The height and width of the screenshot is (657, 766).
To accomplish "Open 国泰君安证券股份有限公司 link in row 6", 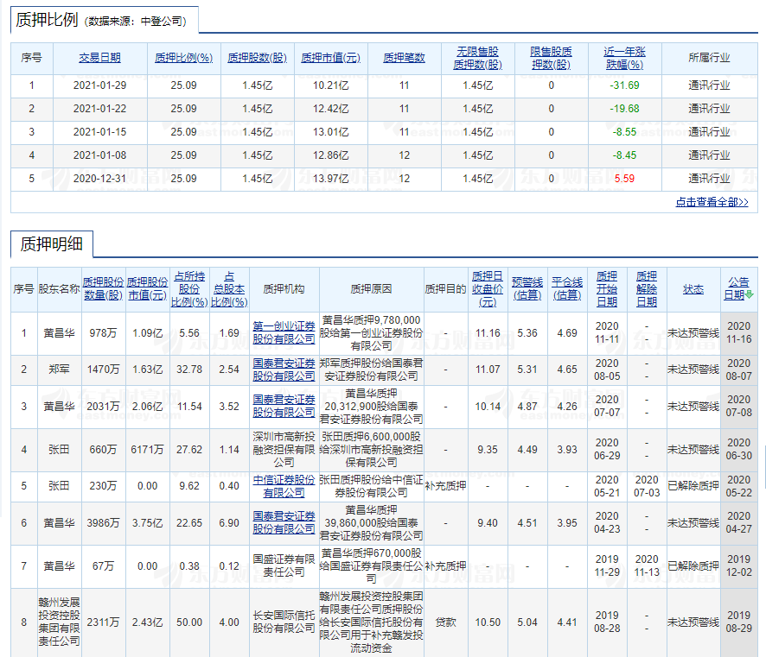I will 284,522.
